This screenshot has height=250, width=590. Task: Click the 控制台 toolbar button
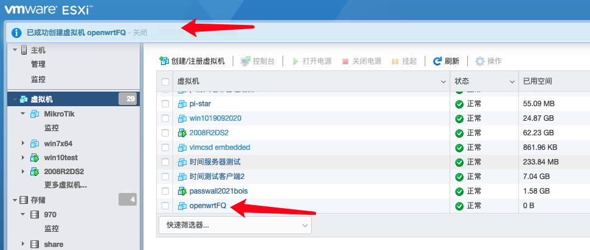pyautogui.click(x=258, y=61)
